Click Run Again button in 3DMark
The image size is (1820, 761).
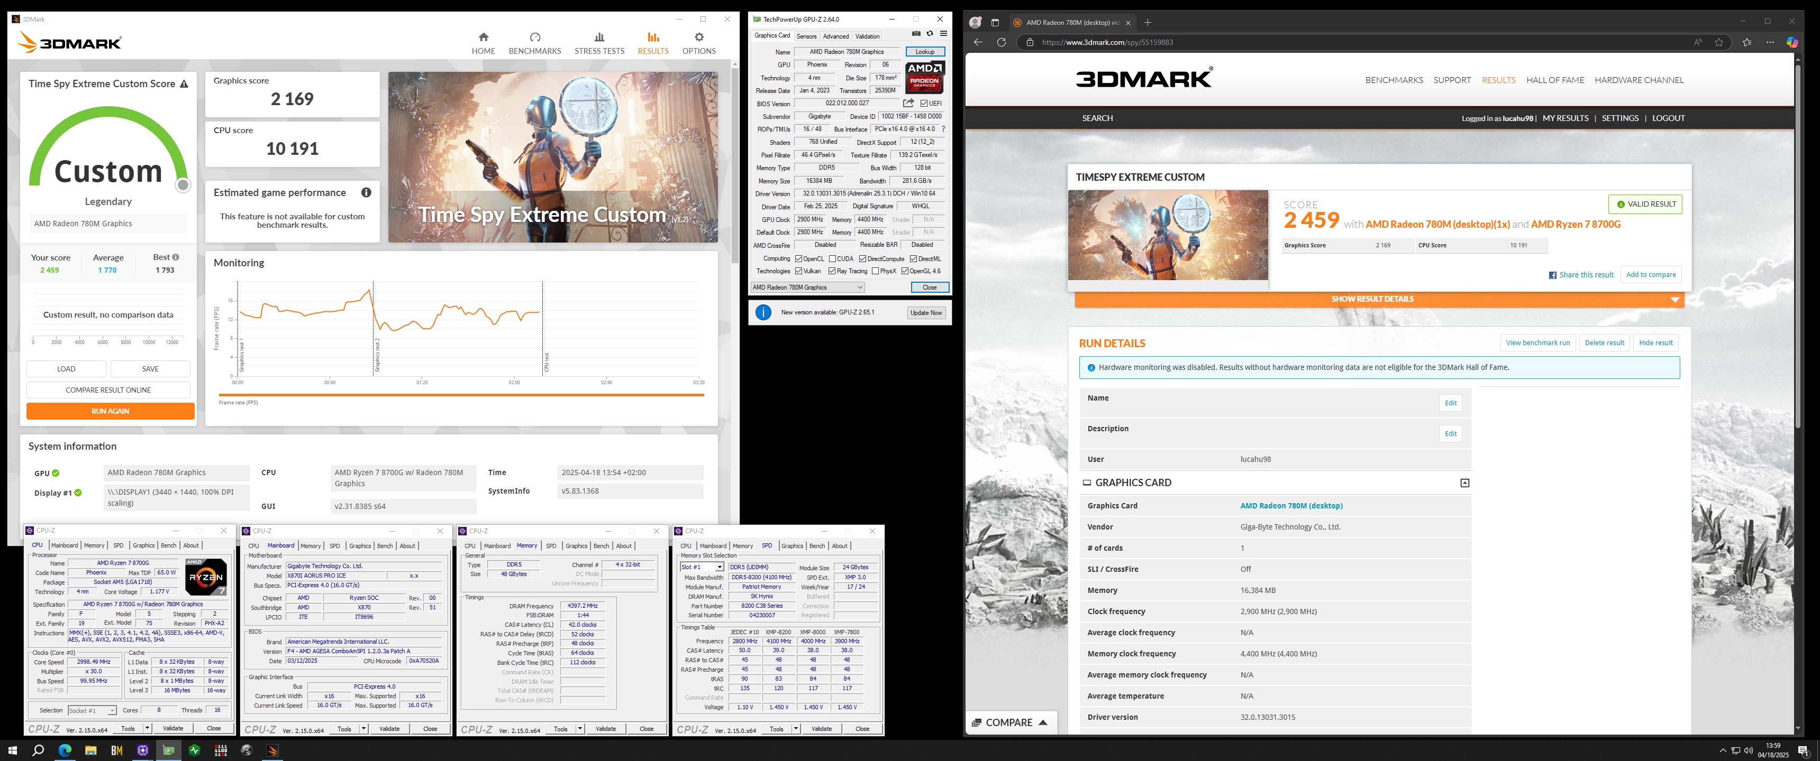click(110, 411)
